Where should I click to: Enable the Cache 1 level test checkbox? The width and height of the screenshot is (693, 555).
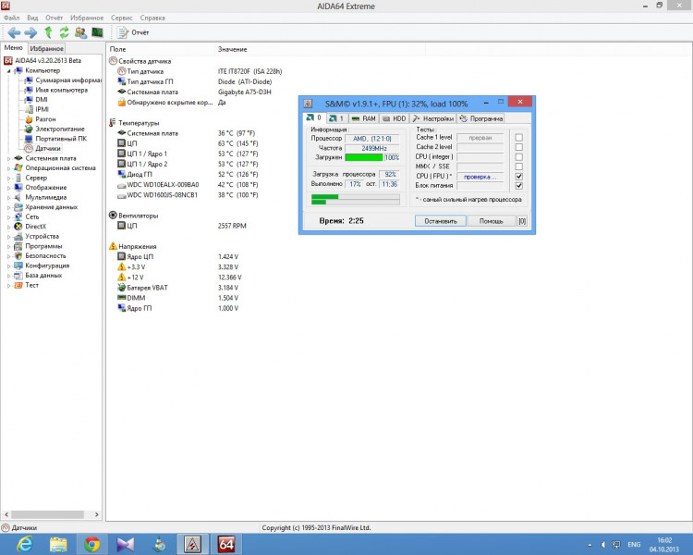click(519, 137)
